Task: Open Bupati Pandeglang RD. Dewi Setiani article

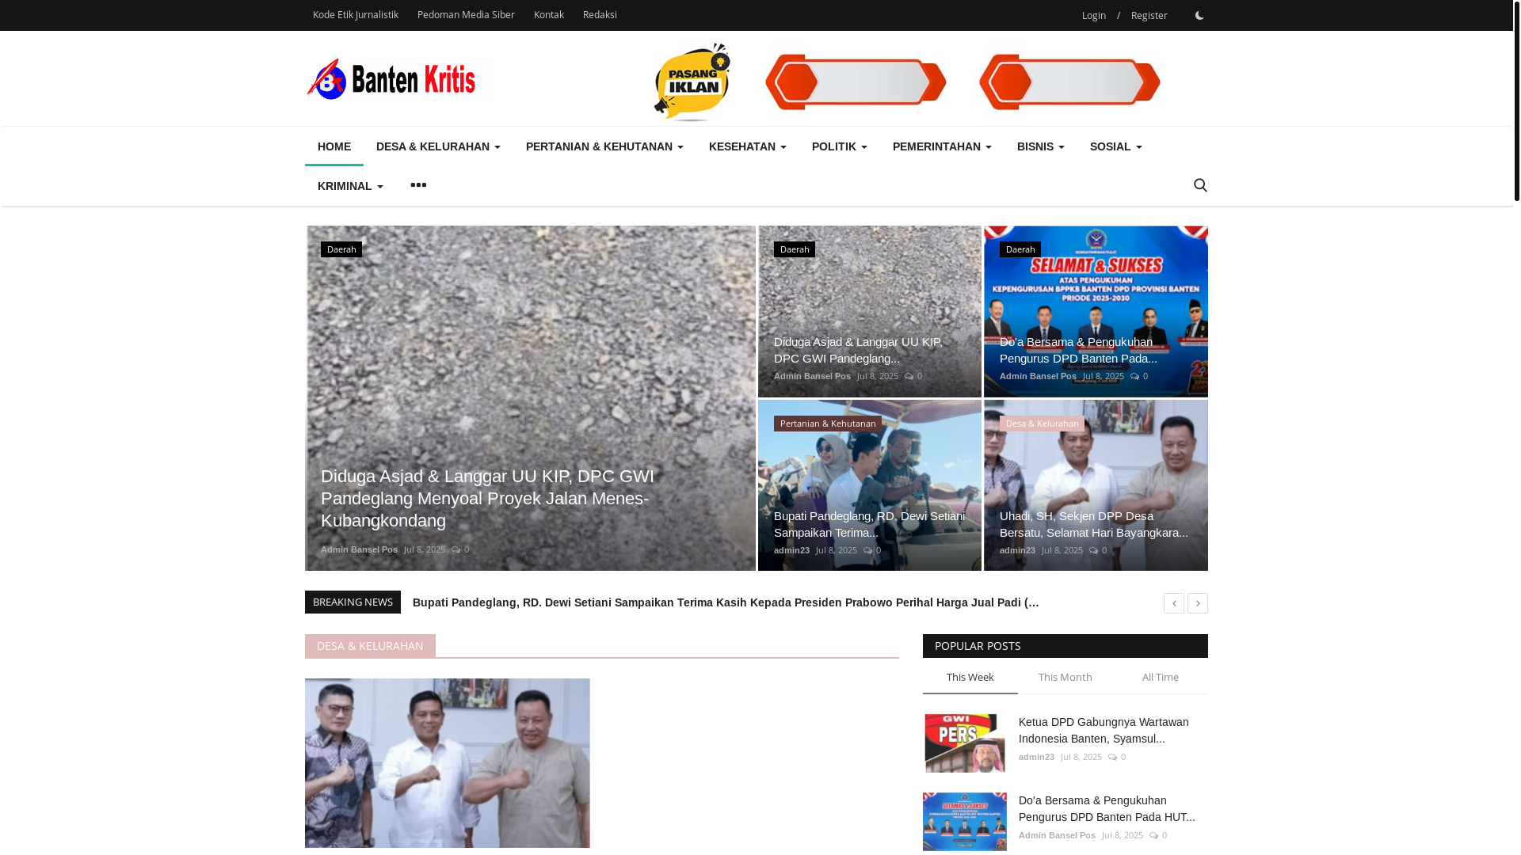Action: click(x=869, y=524)
